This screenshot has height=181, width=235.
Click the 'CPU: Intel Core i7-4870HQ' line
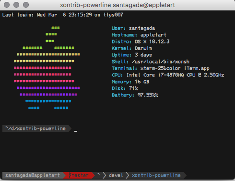coord(168,75)
